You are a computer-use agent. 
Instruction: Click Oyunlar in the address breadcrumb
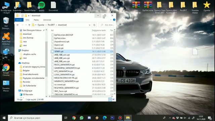point(41,25)
